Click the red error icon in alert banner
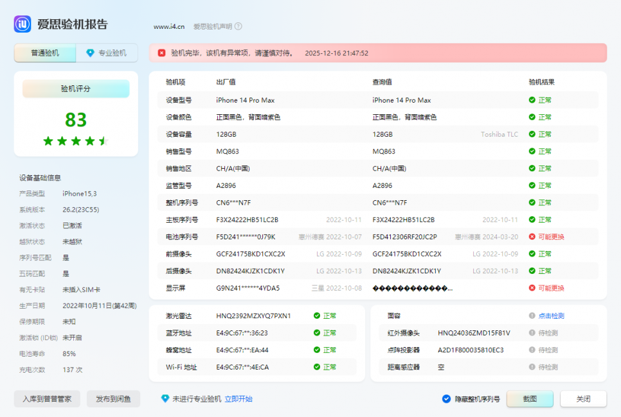621x417 pixels. click(x=161, y=53)
